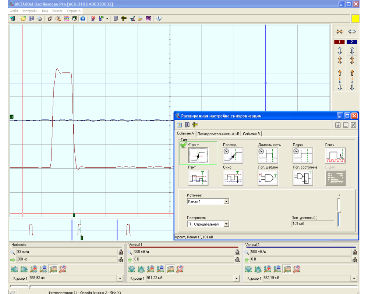Pick the Лог. шаблон trigger type

click(268, 178)
